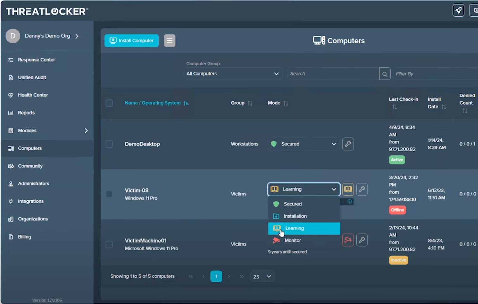The height and width of the screenshot is (304, 478).
Task: Open the rocket quick-launch icon
Action: pos(458,11)
